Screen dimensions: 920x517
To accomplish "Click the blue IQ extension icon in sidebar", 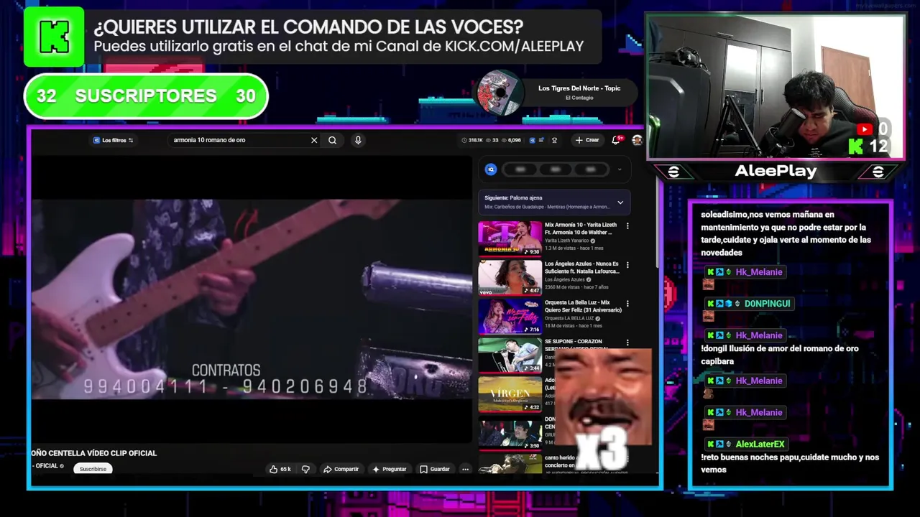I will coord(491,169).
